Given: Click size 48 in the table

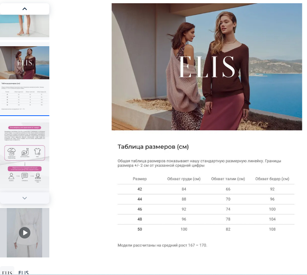Looking at the screenshot, I should click(140, 219).
